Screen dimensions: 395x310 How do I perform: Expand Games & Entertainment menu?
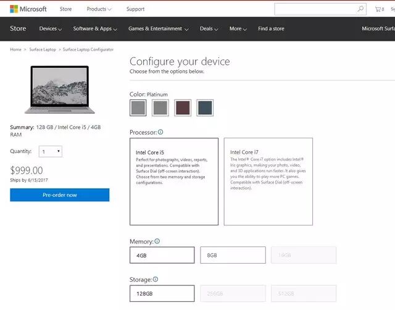tap(159, 29)
